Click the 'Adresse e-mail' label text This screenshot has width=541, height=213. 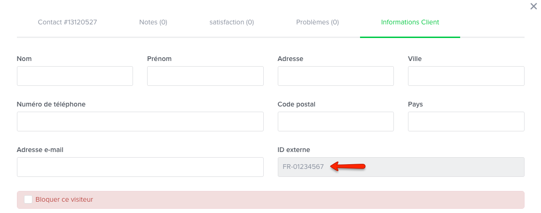tap(40, 150)
